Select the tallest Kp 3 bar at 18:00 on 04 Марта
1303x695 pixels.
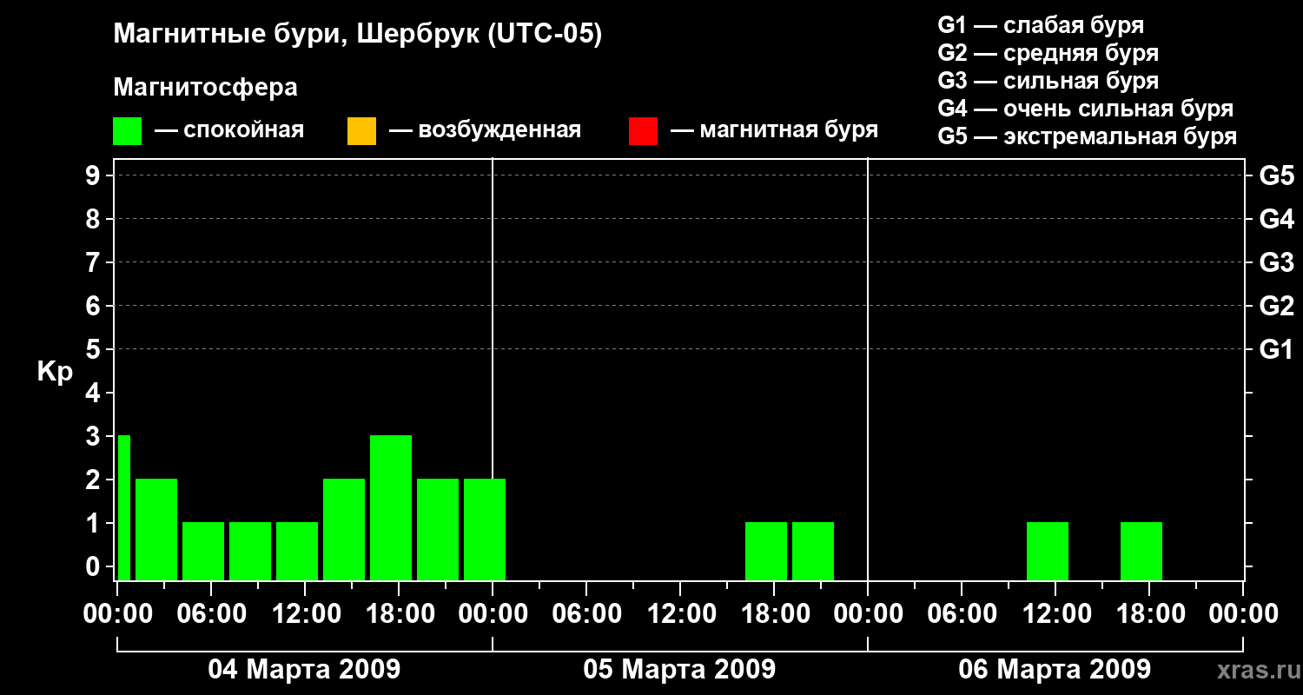(391, 507)
